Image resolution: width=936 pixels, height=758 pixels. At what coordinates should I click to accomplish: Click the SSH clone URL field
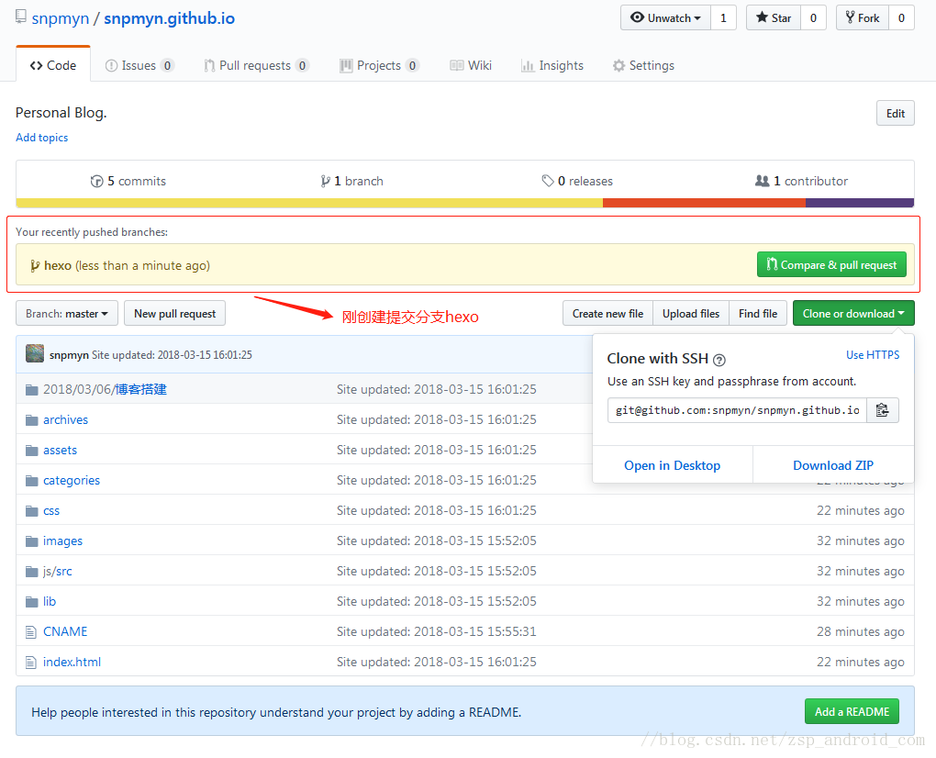tap(737, 410)
